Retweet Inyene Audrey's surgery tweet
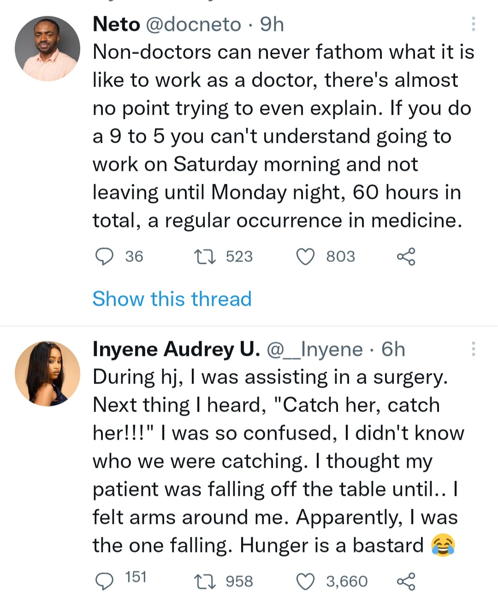Screen dimensions: 498x599 point(205,582)
